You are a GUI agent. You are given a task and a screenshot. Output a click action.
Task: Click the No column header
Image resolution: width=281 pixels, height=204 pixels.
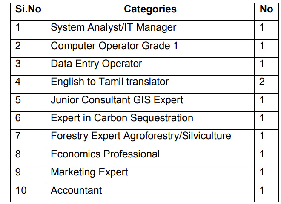266,9
